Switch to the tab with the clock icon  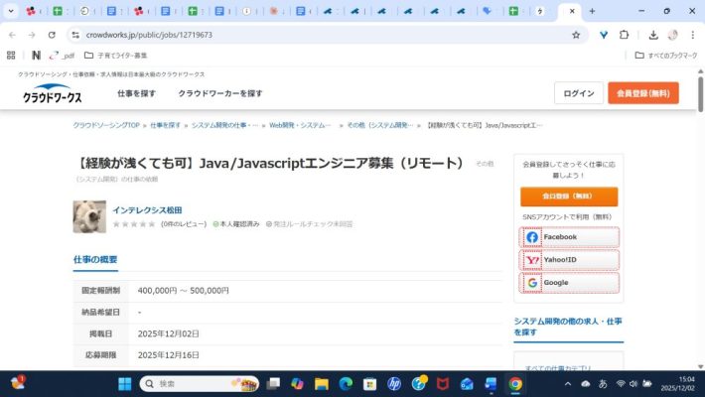[84, 11]
